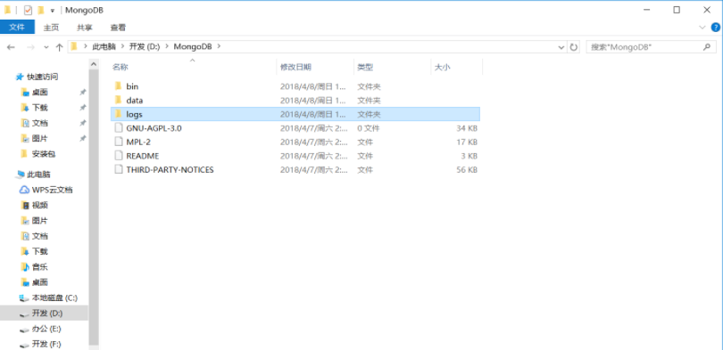Click the Quick Access star icon
Viewport: 723px width, 350px height.
(x=20, y=77)
